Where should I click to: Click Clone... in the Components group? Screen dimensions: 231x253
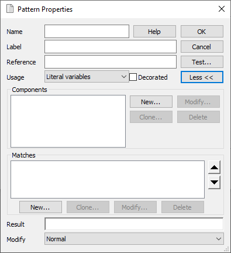point(151,117)
